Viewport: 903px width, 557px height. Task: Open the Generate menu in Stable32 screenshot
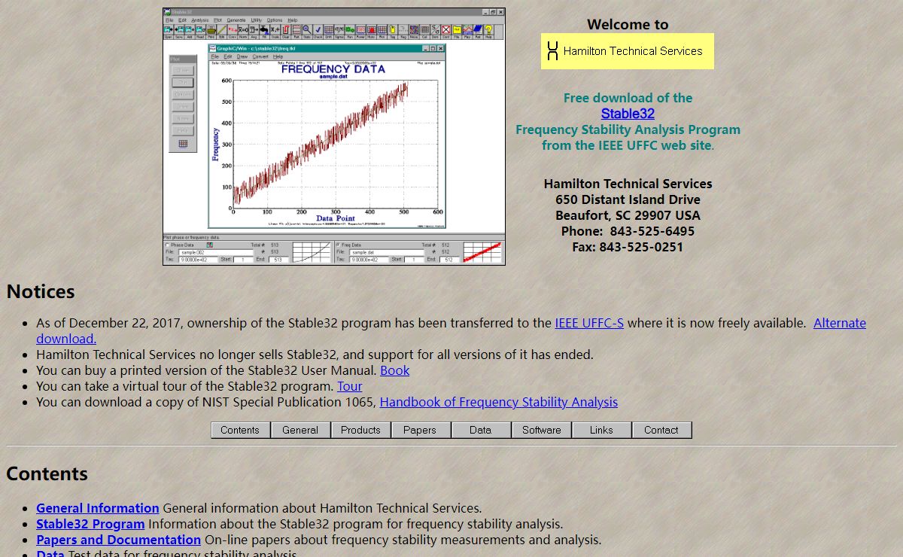[236, 20]
